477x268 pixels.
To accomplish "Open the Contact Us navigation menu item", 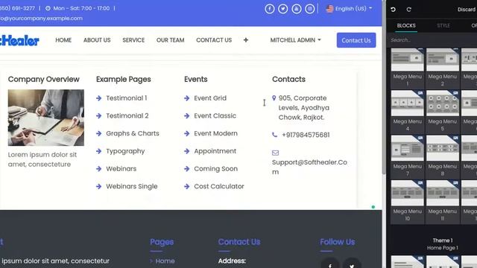I will coord(214,40).
